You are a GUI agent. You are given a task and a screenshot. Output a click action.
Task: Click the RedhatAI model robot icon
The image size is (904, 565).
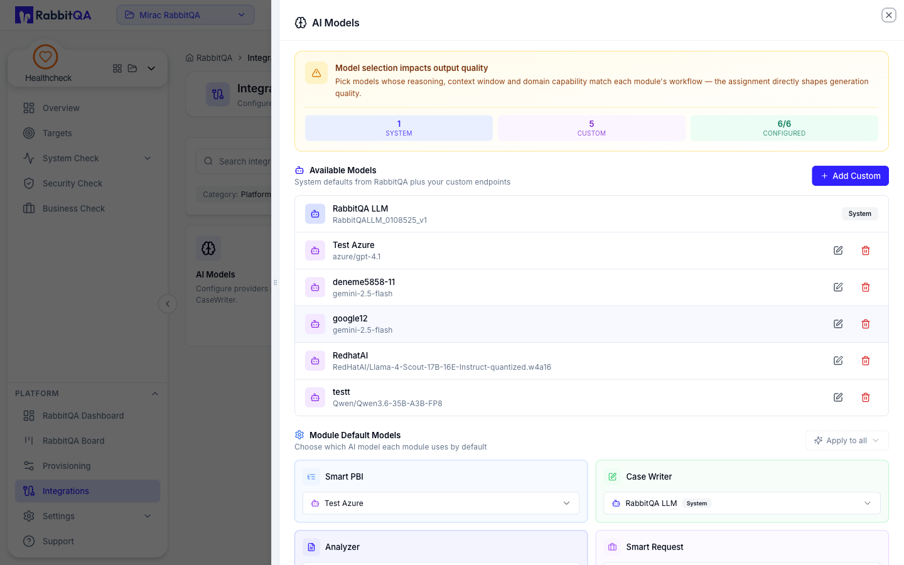[315, 360]
